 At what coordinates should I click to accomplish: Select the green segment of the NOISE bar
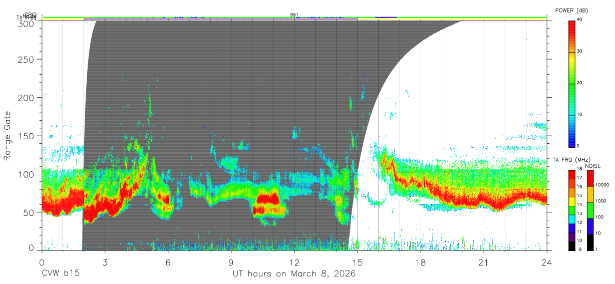click(x=590, y=210)
